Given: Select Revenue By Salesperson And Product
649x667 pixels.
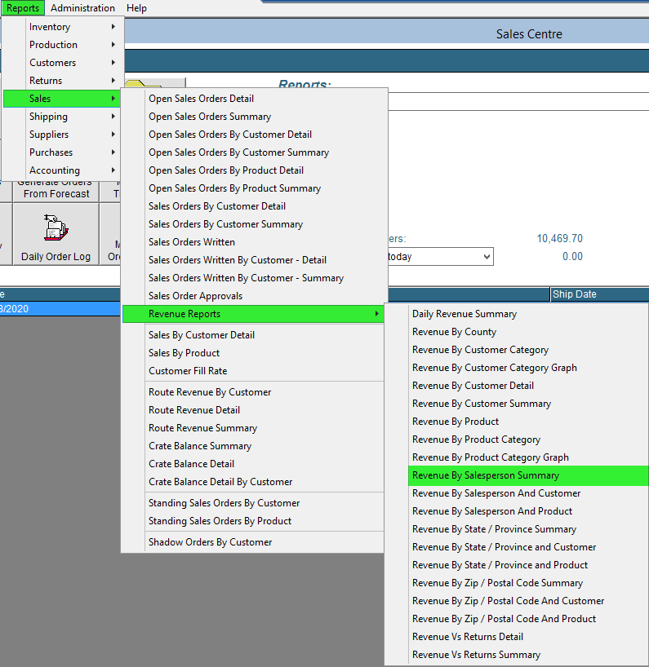Looking at the screenshot, I should pyautogui.click(x=517, y=511).
